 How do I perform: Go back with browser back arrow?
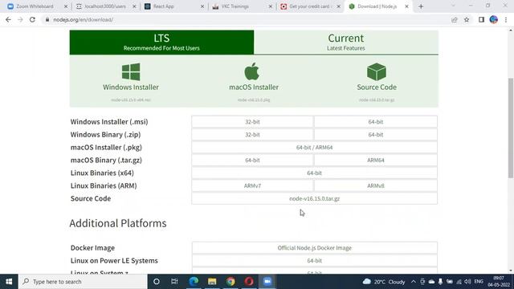(8, 19)
